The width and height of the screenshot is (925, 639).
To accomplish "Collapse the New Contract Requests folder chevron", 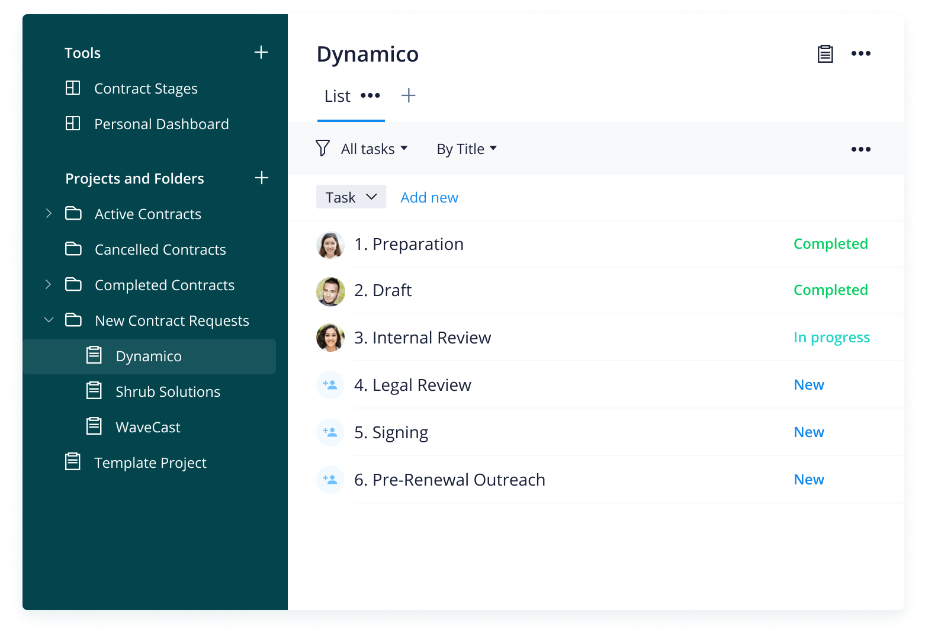I will click(49, 320).
